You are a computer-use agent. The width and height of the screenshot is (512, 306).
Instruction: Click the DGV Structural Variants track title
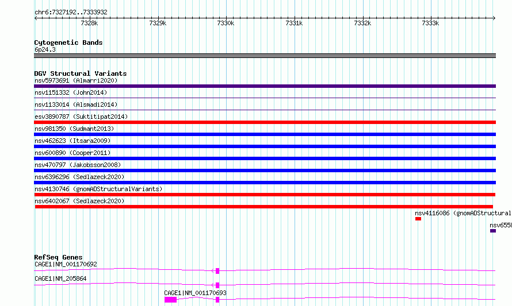click(81, 73)
